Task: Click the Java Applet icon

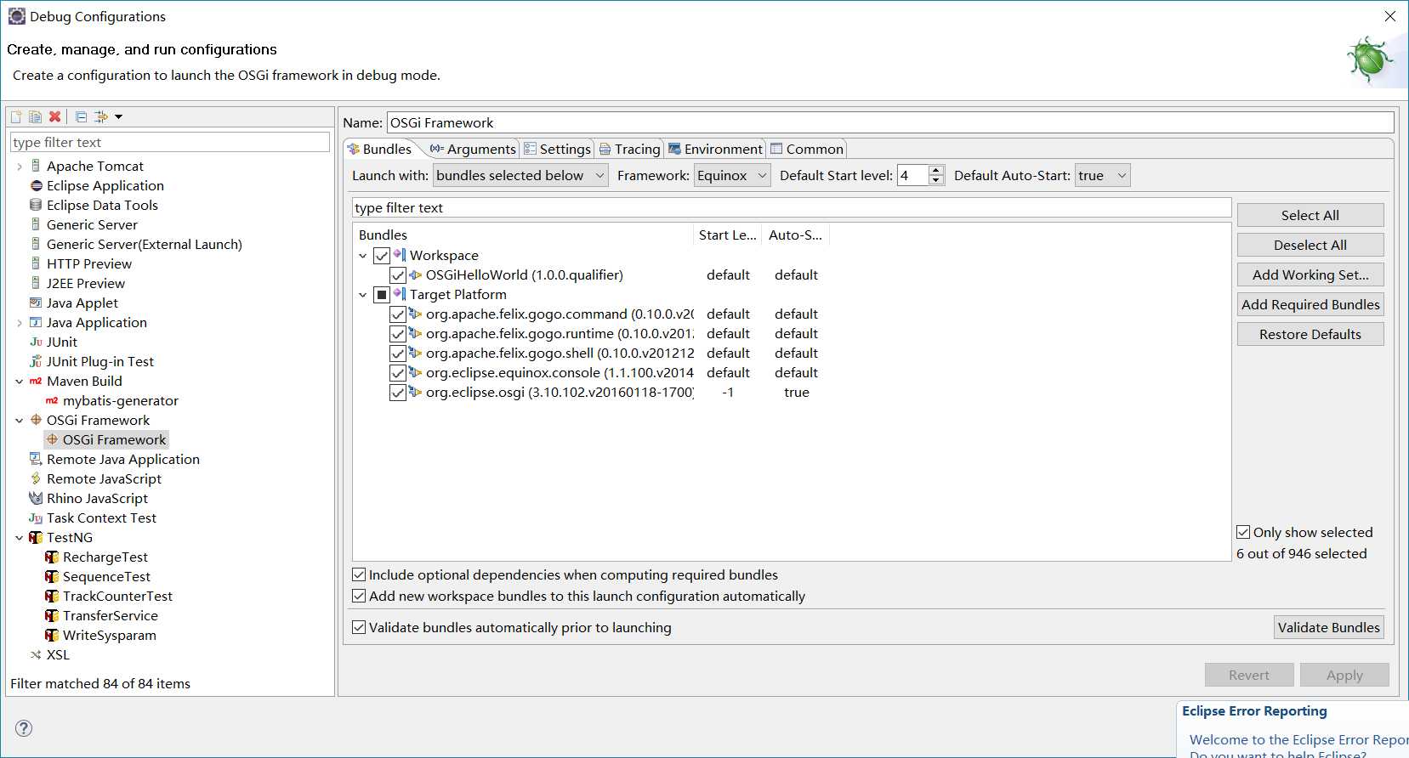Action: [x=36, y=303]
